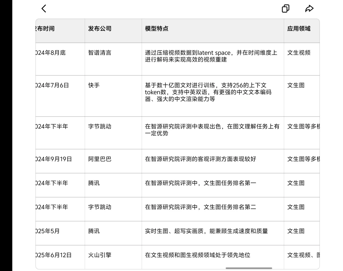Select the 文生视频和图生视频领域 description cell

tap(213, 257)
